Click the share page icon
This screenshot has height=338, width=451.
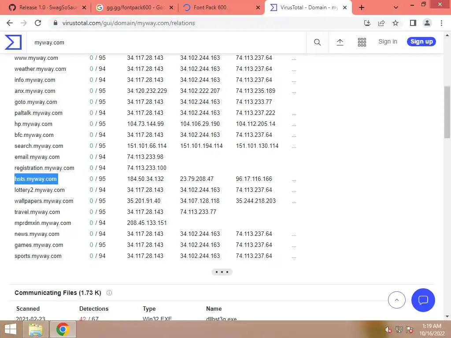coord(381,23)
